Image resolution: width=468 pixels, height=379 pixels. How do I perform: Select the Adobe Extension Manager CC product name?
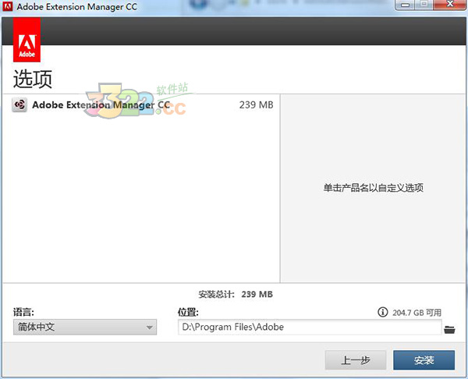[101, 104]
